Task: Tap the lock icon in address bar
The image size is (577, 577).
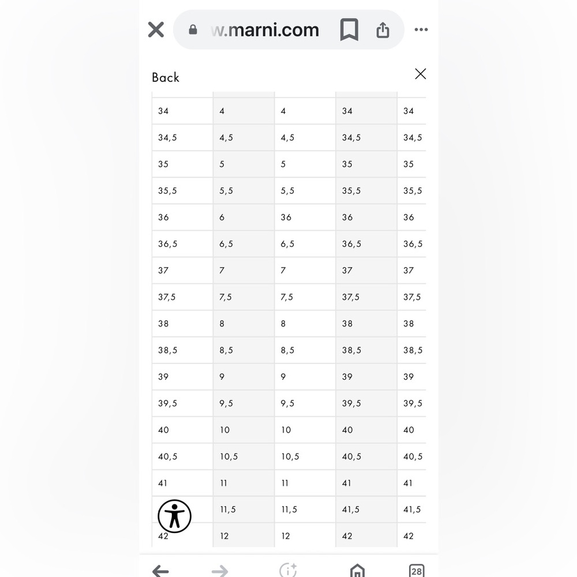Action: click(x=193, y=29)
